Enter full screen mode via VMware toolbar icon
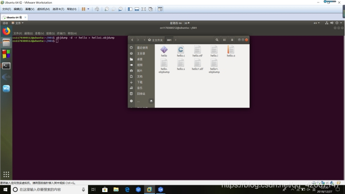The height and width of the screenshot is (194, 345). [x=144, y=9]
